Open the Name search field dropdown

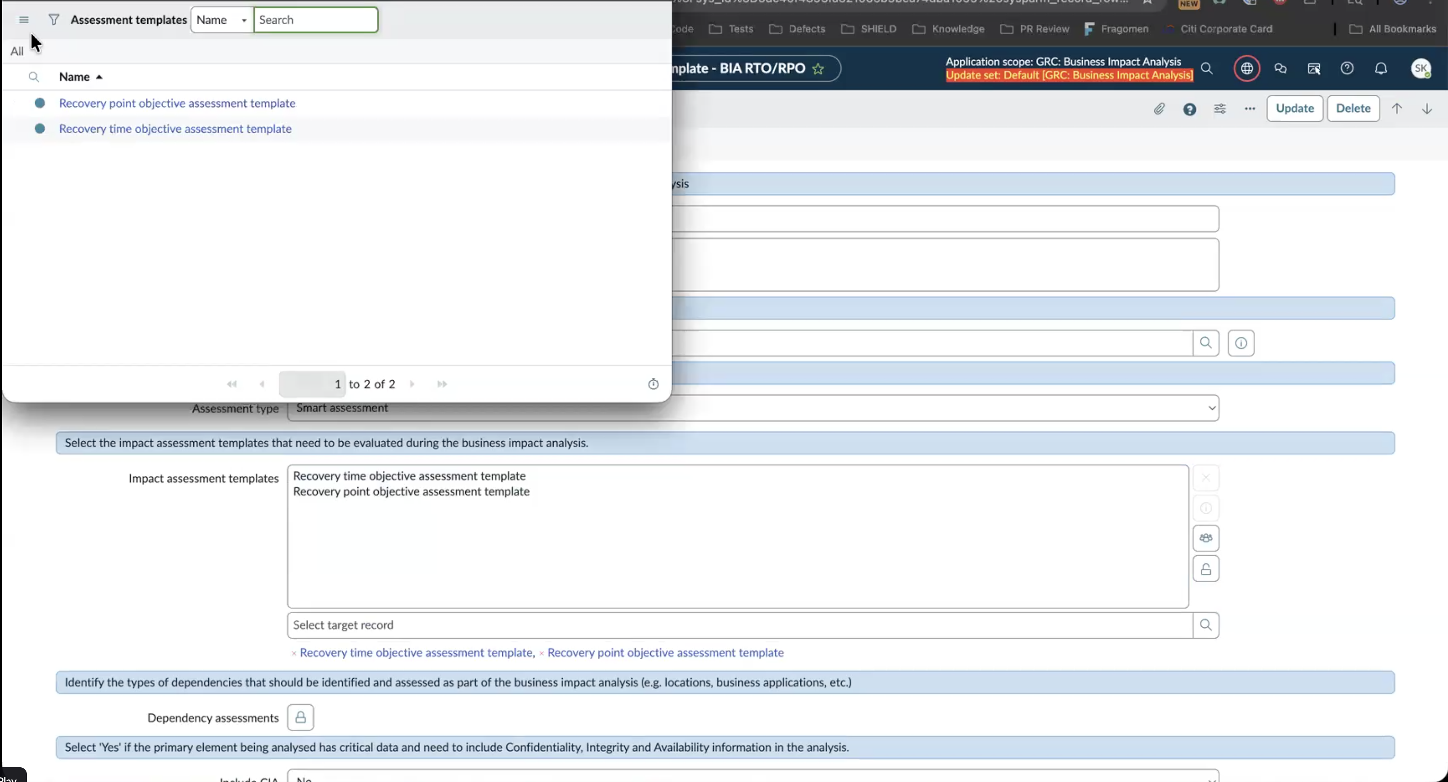click(222, 20)
